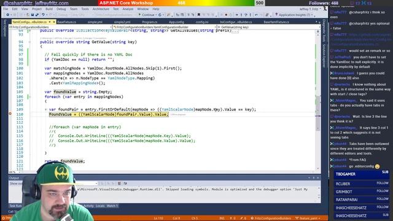The height and width of the screenshot is (221, 393).
Task: Switch to the simple.yml tab
Action: pos(95,22)
